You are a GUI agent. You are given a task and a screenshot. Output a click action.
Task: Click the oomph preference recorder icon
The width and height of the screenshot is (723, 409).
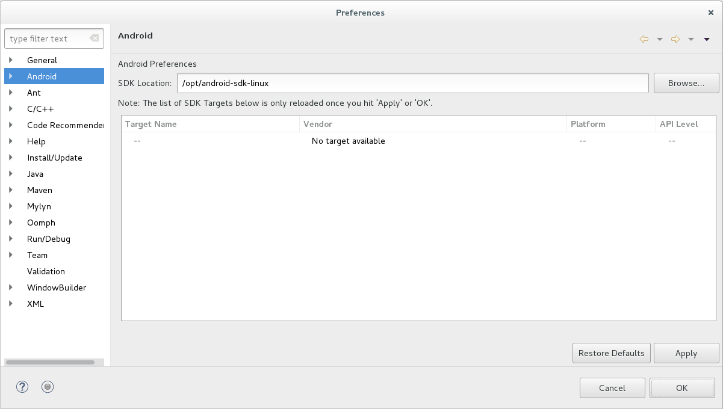(48, 387)
